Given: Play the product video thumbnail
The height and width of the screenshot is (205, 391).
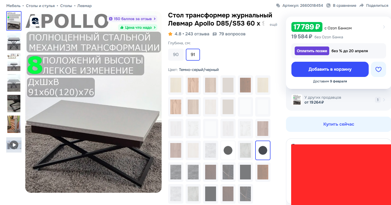Looking at the screenshot, I should pyautogui.click(x=14, y=145).
